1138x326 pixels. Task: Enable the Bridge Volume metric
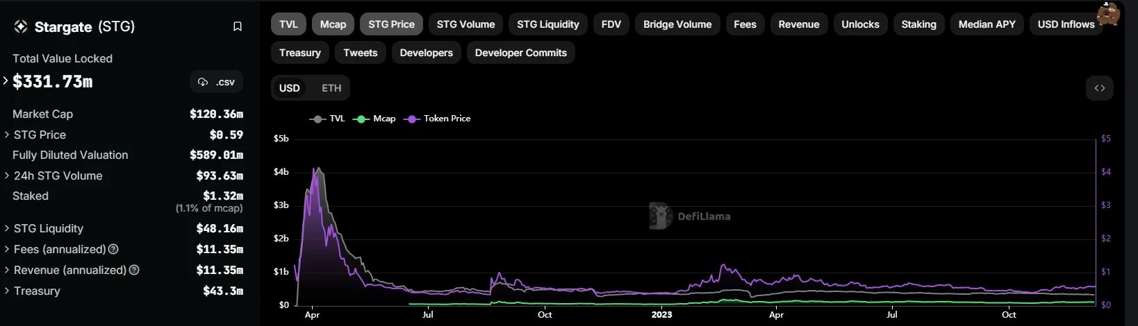pos(677,24)
